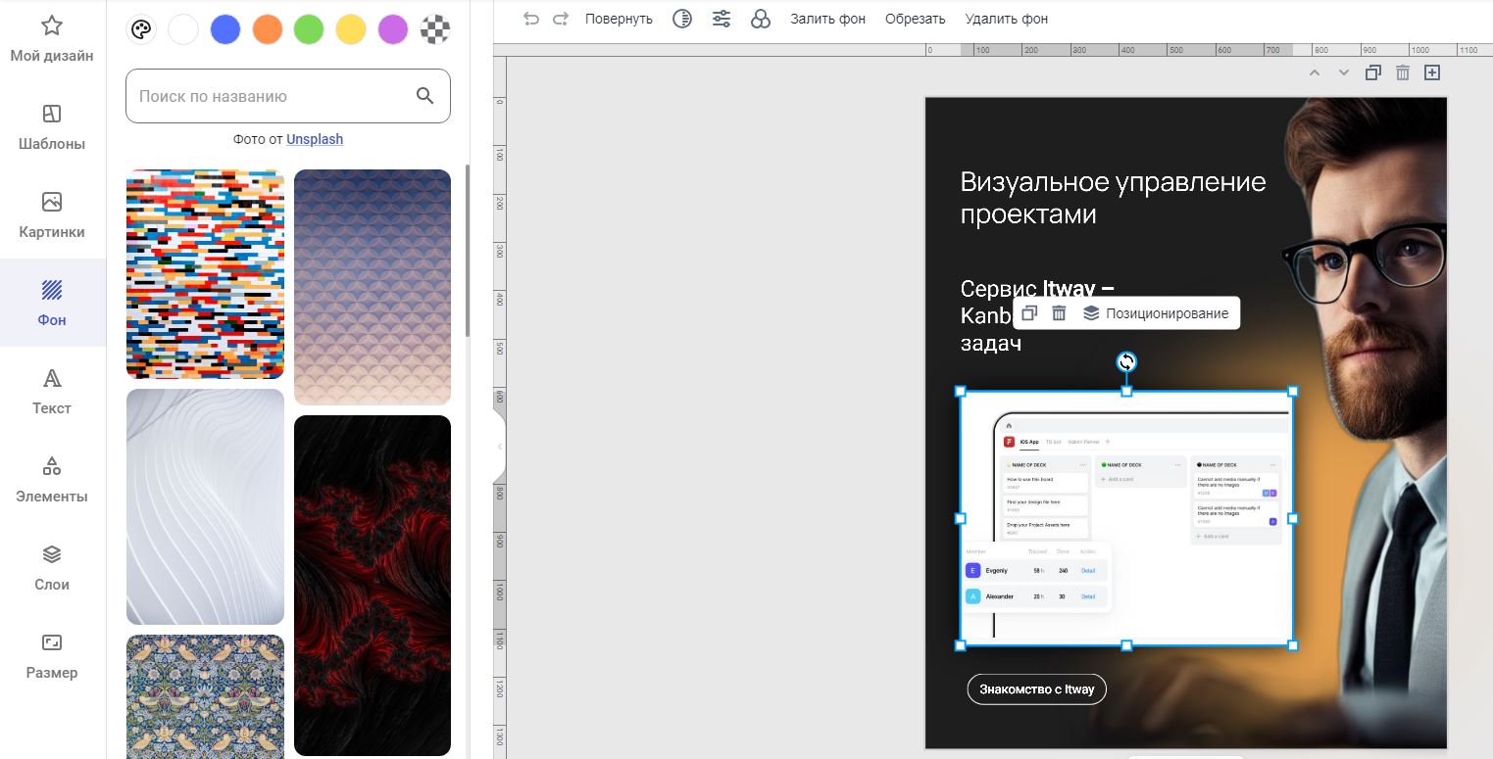Screen dimensions: 1493x759
Task: Add a new page with the plus icon
Action: [x=1432, y=72]
